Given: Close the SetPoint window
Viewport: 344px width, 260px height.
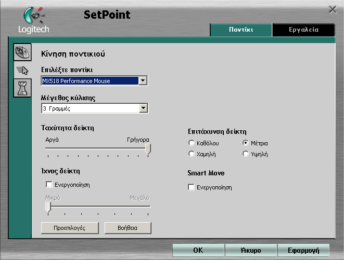Looking at the screenshot, I should coord(333,10).
